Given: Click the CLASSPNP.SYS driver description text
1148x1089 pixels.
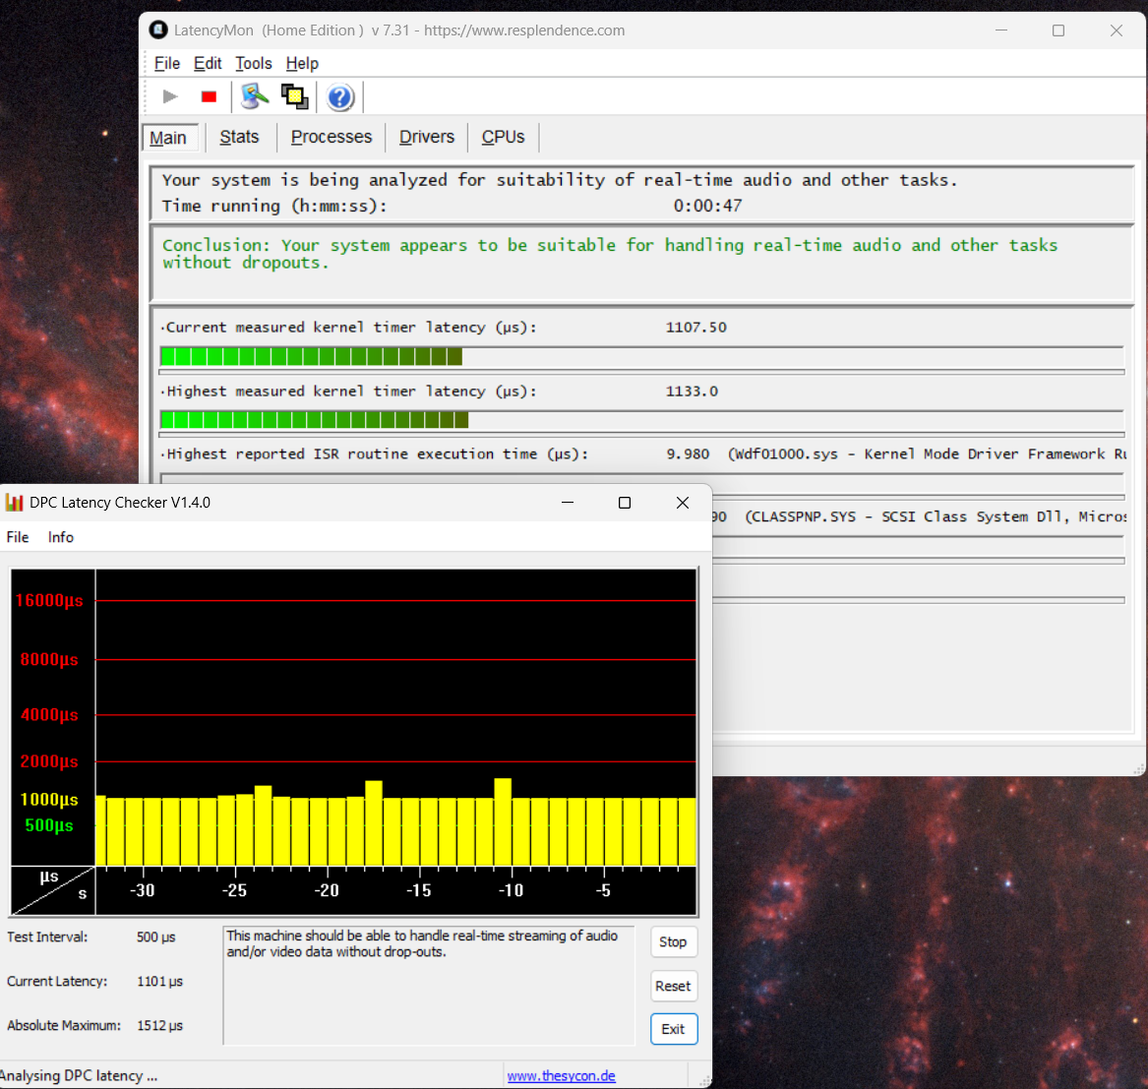Looking at the screenshot, I should tap(935, 517).
